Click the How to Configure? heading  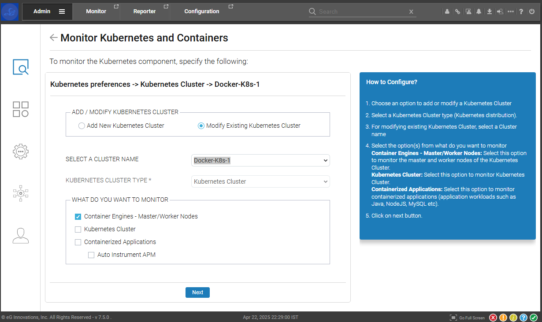[392, 82]
